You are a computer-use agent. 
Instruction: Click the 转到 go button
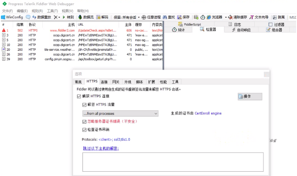[68, 17]
